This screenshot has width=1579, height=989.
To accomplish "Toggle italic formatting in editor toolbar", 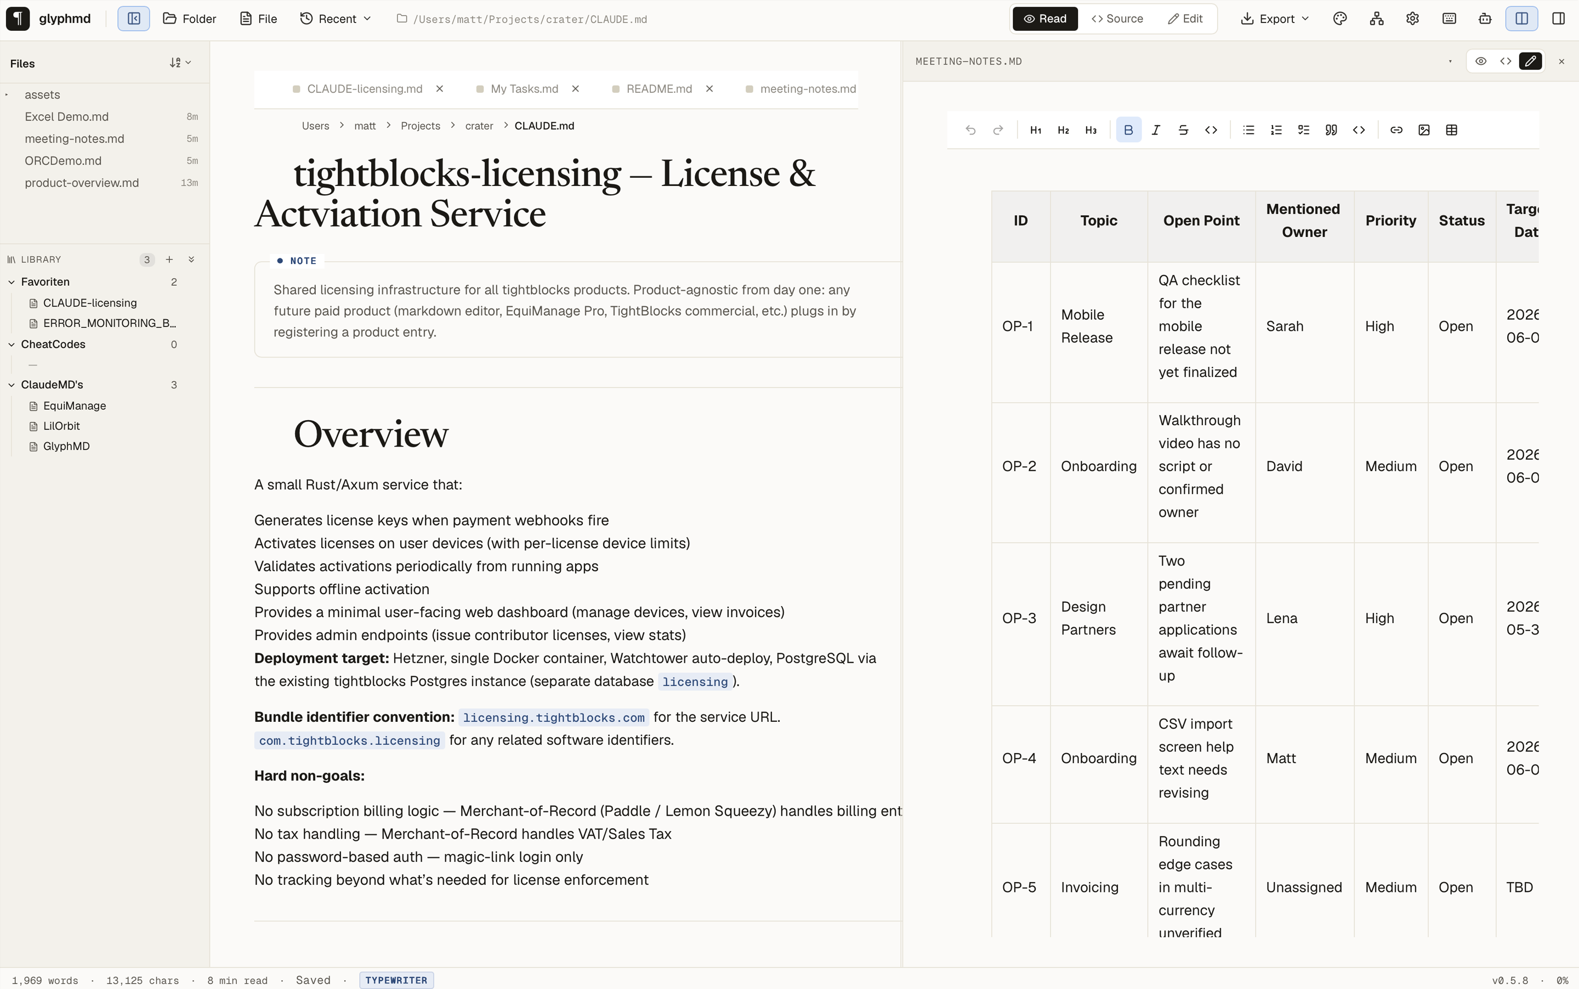I will click(x=1156, y=130).
